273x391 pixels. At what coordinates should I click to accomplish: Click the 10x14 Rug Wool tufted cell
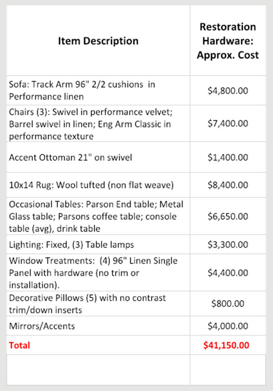(x=98, y=185)
